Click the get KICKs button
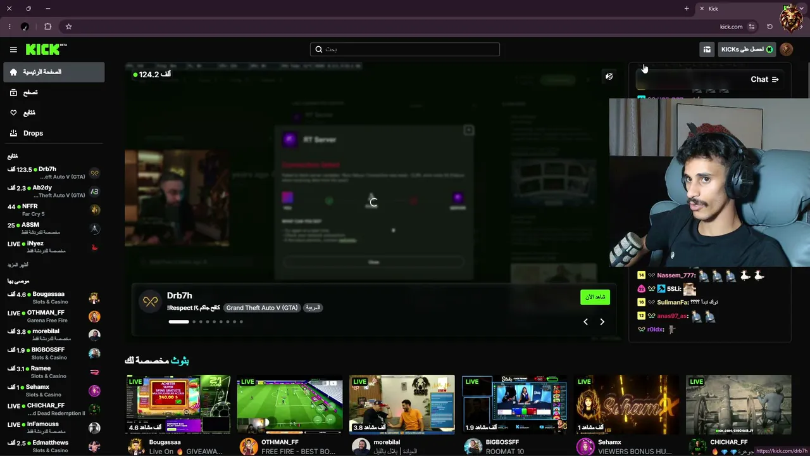Image resolution: width=810 pixels, height=456 pixels. point(747,49)
